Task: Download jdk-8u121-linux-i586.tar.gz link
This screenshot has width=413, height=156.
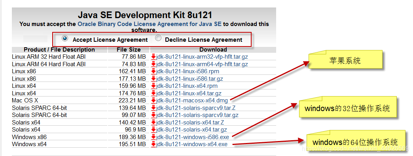Action: (x=189, y=79)
